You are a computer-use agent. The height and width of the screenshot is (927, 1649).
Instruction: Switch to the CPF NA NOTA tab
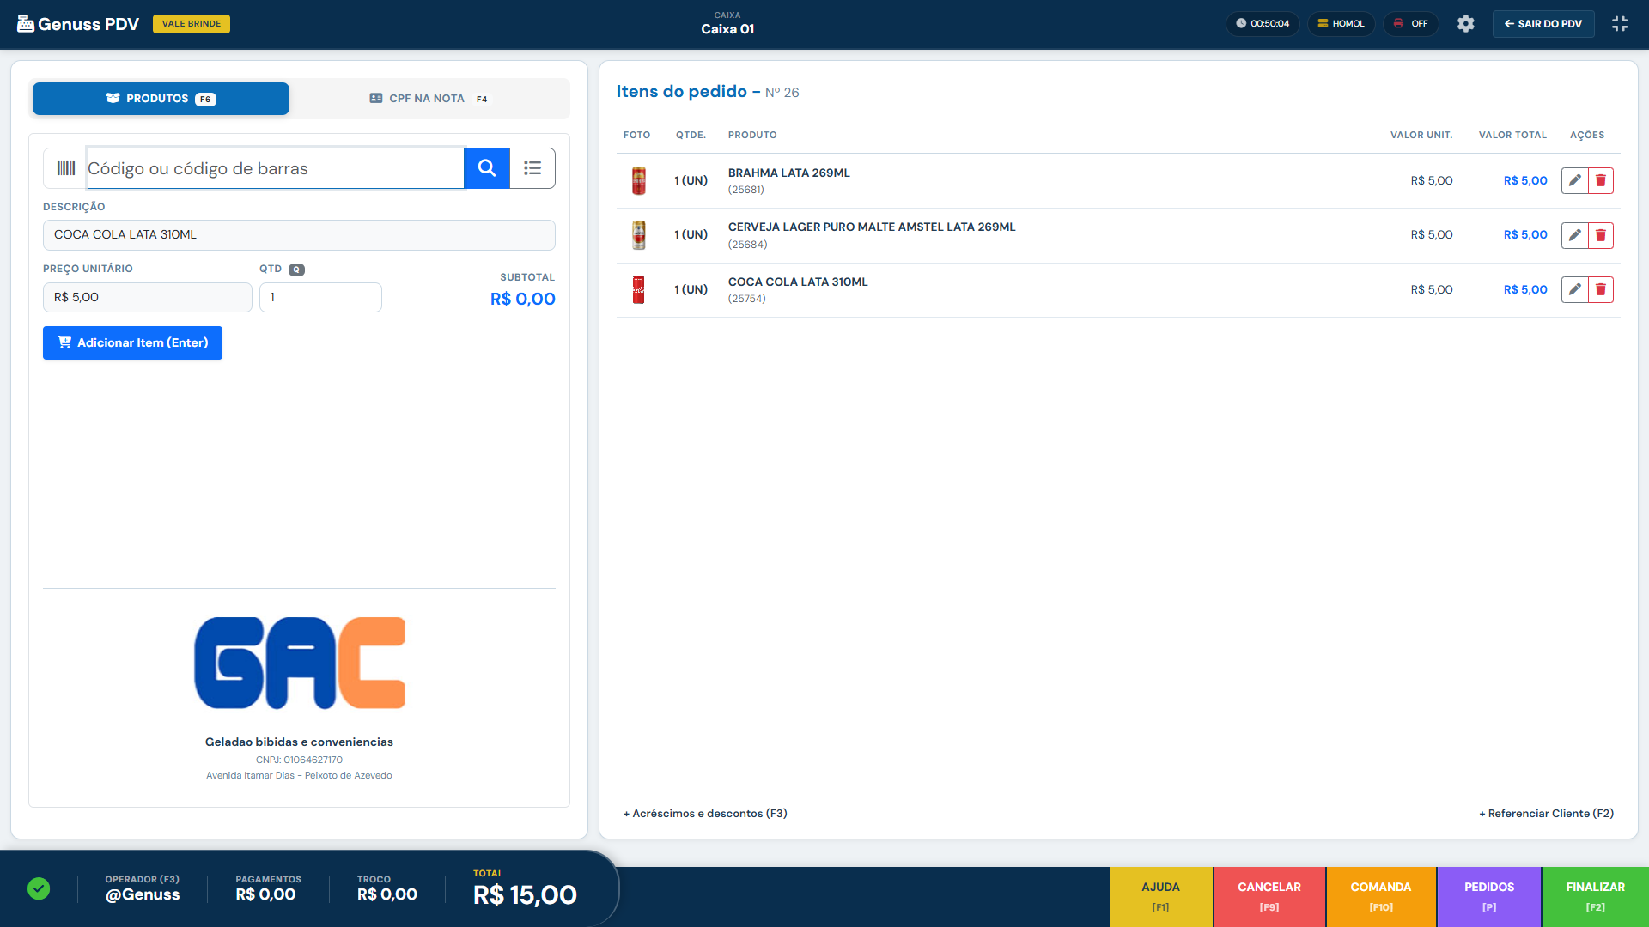429,99
